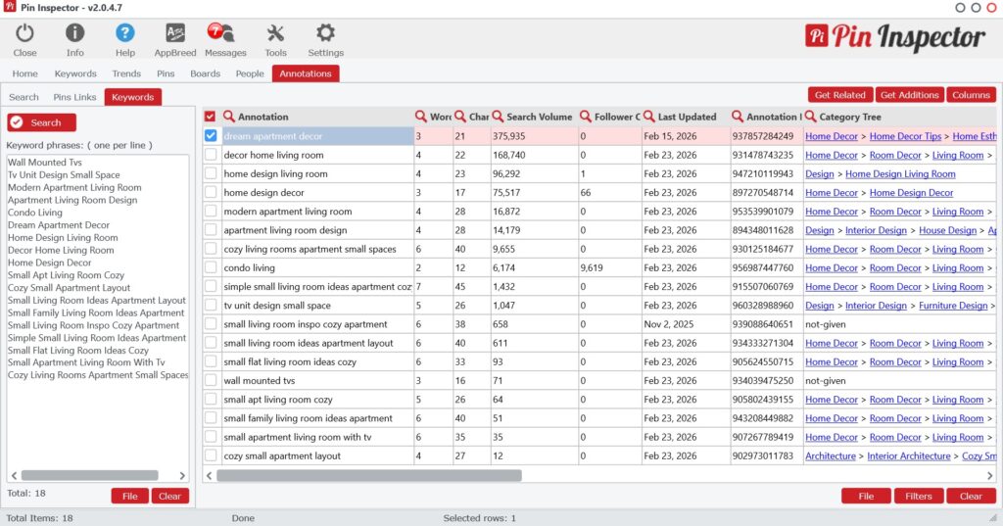Select the red Keywords sub-tab

pos(133,97)
